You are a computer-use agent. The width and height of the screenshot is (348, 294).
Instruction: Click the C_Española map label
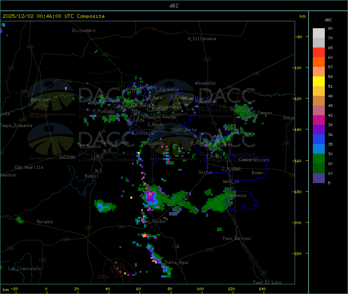tap(167, 90)
